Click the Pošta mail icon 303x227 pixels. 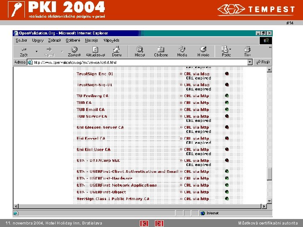225,51
